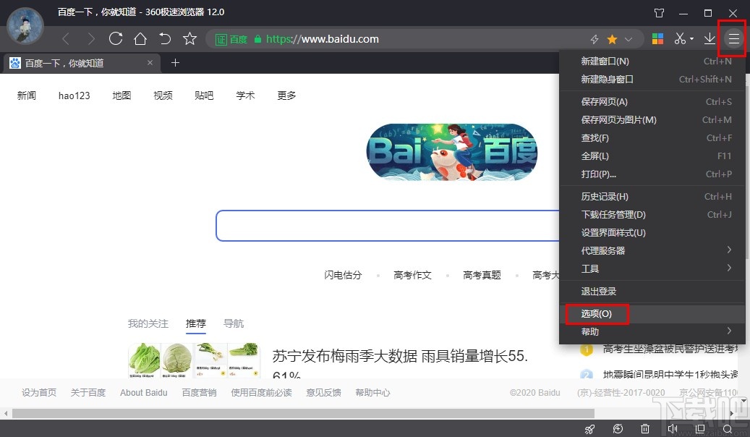
Task: Click the Baidu doodle logo
Action: click(x=451, y=152)
